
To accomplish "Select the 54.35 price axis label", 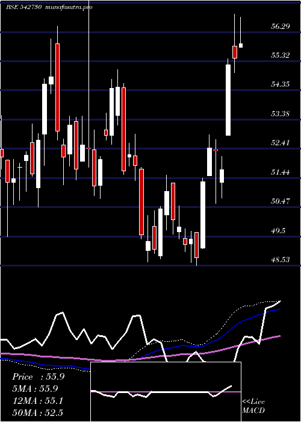I will [281, 84].
